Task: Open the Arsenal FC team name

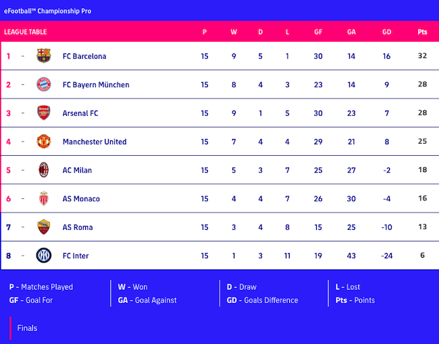Action: (x=80, y=113)
